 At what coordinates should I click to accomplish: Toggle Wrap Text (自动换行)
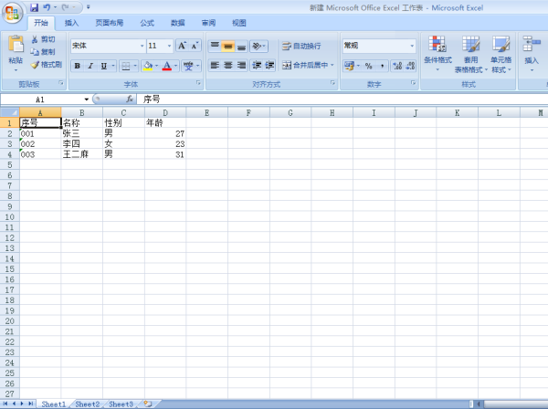[300, 46]
